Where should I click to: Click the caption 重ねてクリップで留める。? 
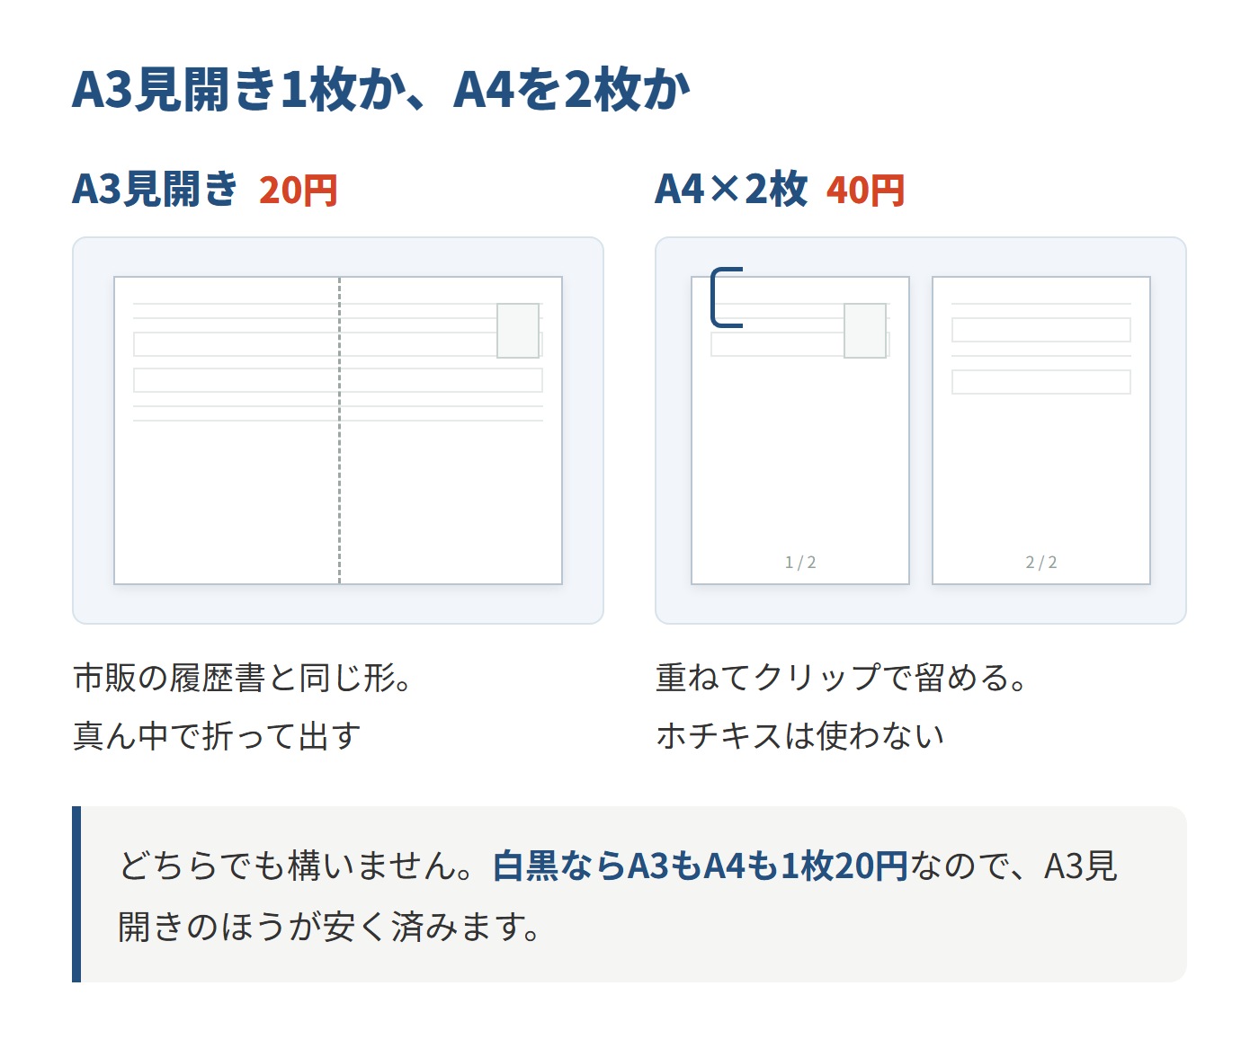[842, 678]
